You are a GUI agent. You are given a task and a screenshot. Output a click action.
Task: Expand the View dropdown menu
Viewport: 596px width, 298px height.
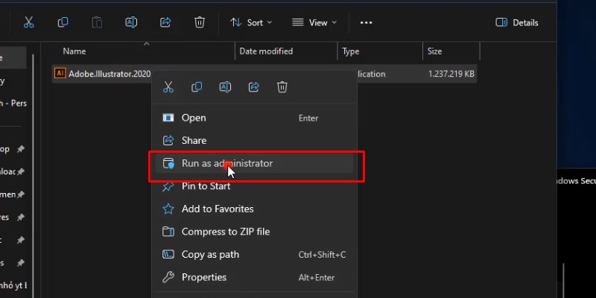314,22
